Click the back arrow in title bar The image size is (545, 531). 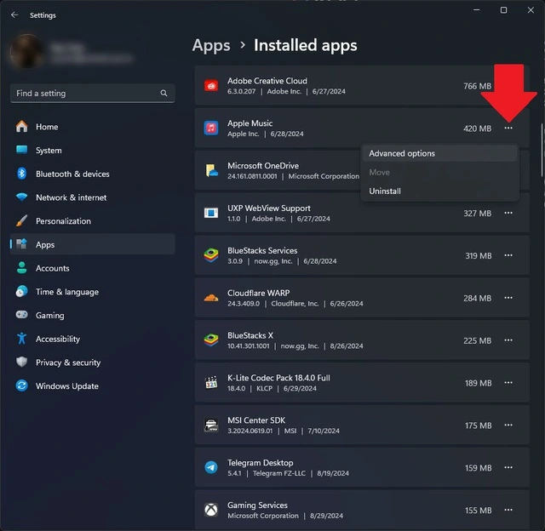(14, 15)
